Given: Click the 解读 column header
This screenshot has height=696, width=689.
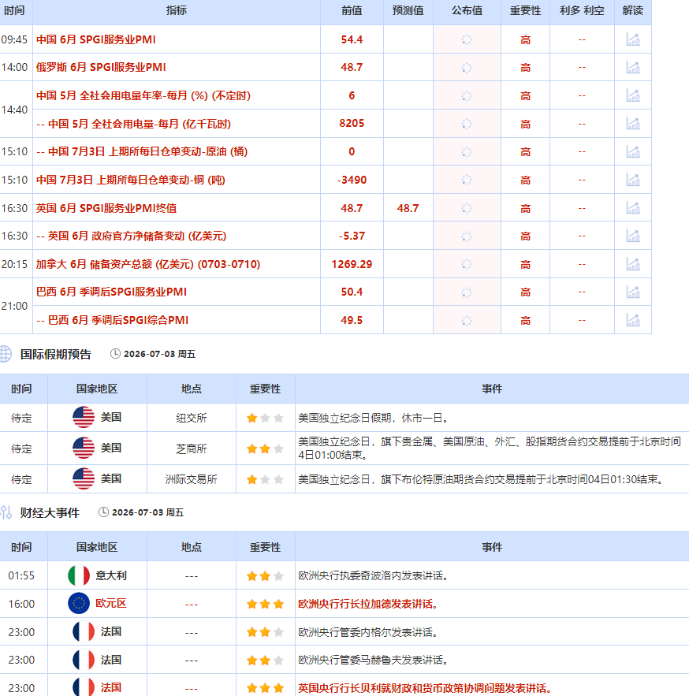Looking at the screenshot, I should pyautogui.click(x=632, y=11).
